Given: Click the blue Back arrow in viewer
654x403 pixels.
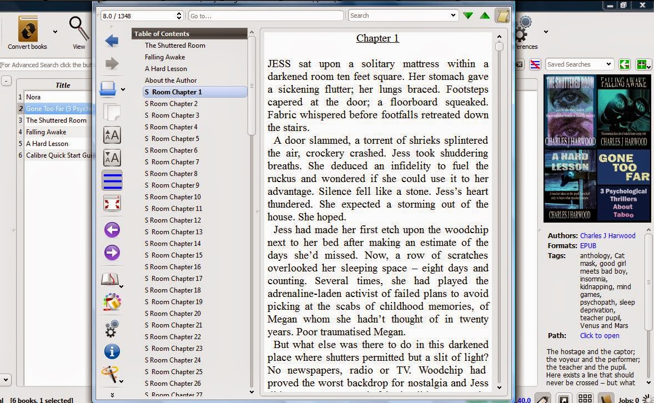Looking at the screenshot, I should click(x=112, y=41).
